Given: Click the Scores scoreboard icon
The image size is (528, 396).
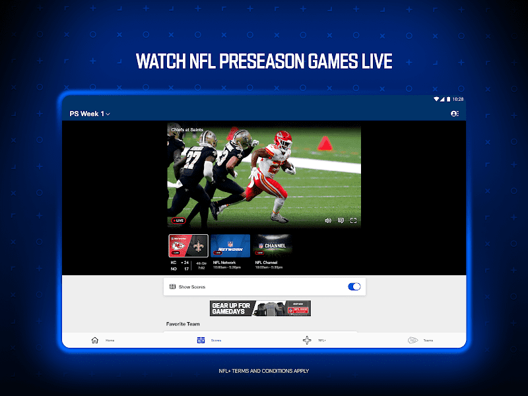Looking at the screenshot, I should 201,341.
